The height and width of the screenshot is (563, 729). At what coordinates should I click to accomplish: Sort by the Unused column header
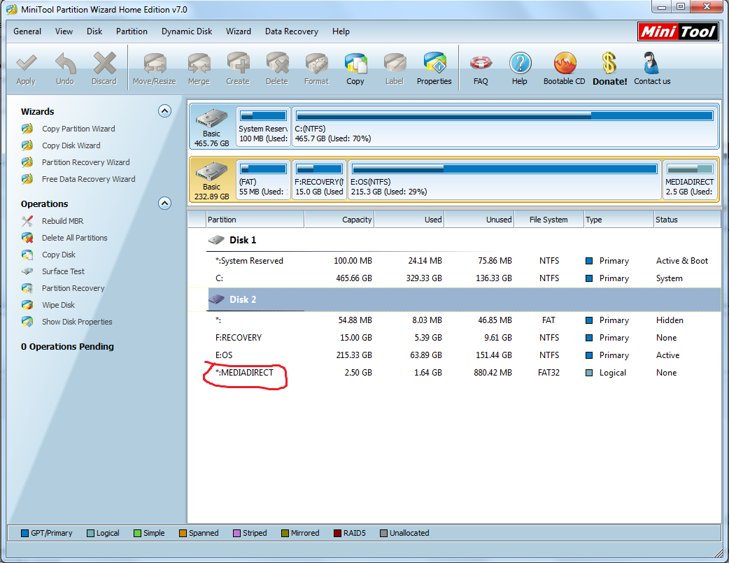pyautogui.click(x=479, y=220)
